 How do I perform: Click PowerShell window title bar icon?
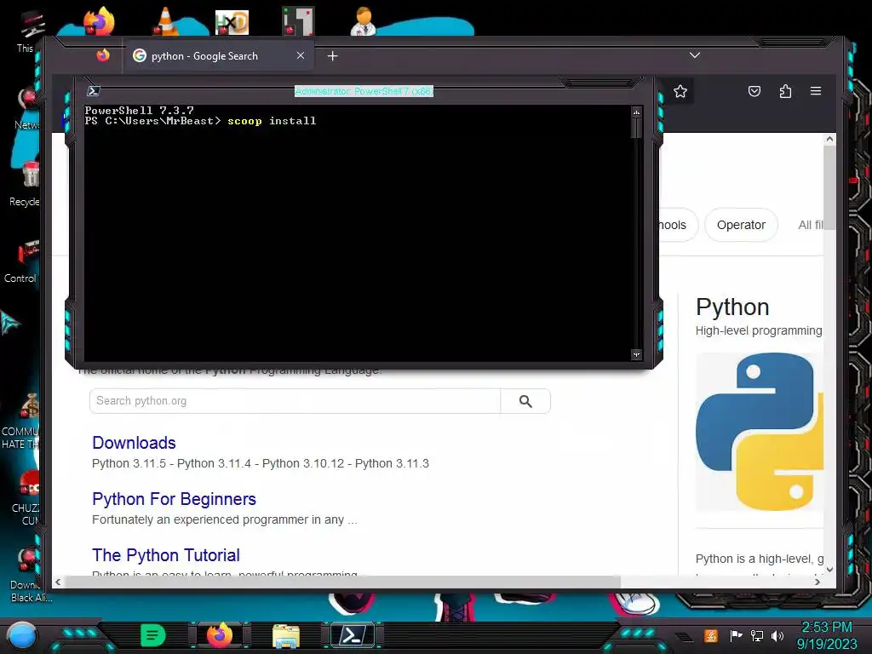[x=94, y=91]
